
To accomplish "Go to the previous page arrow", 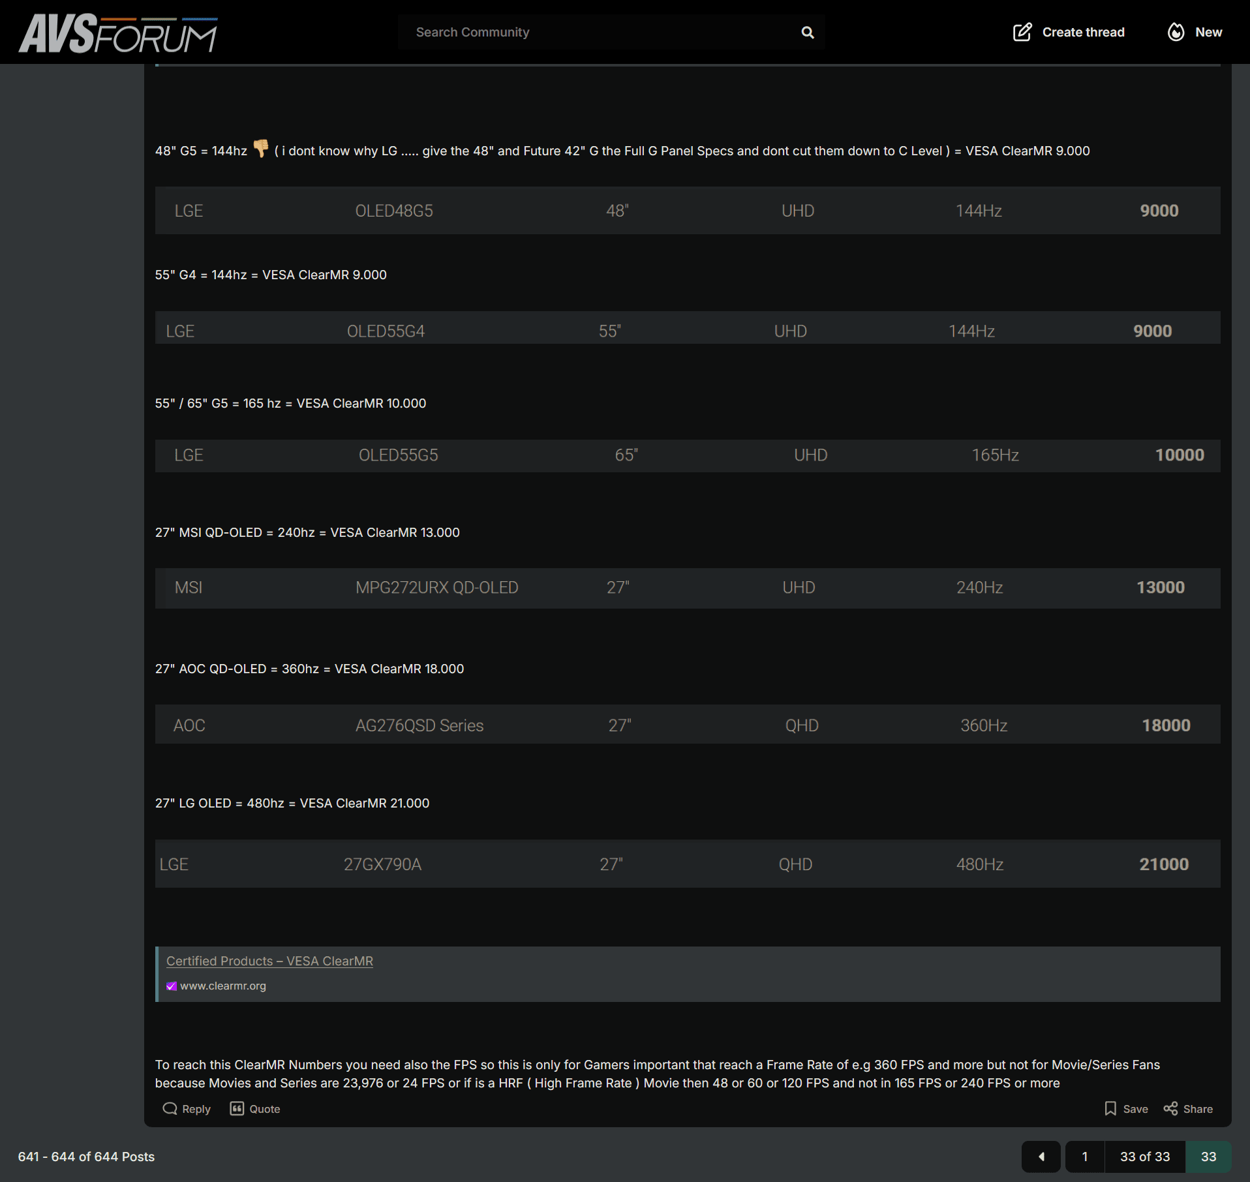I will pos(1041,1157).
